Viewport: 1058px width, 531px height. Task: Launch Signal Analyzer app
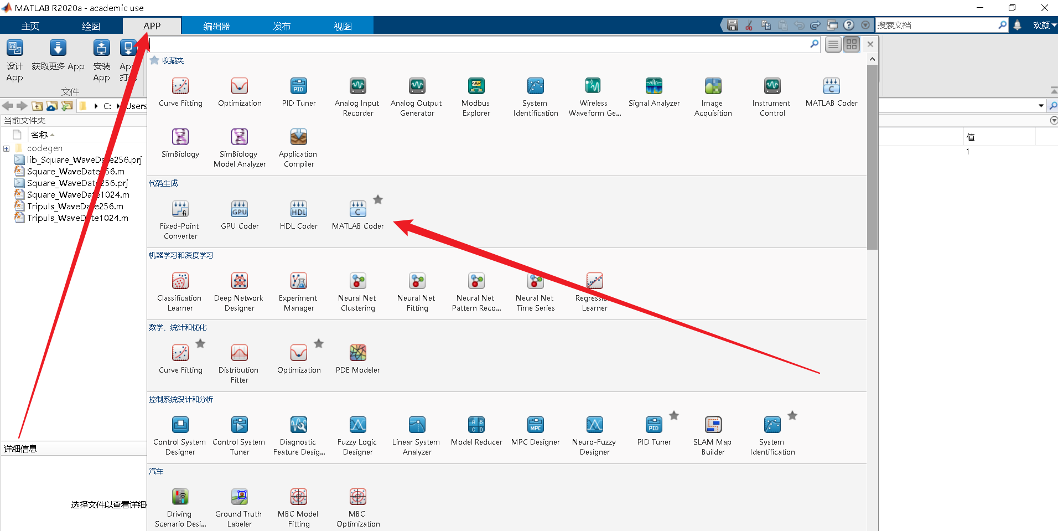point(654,92)
